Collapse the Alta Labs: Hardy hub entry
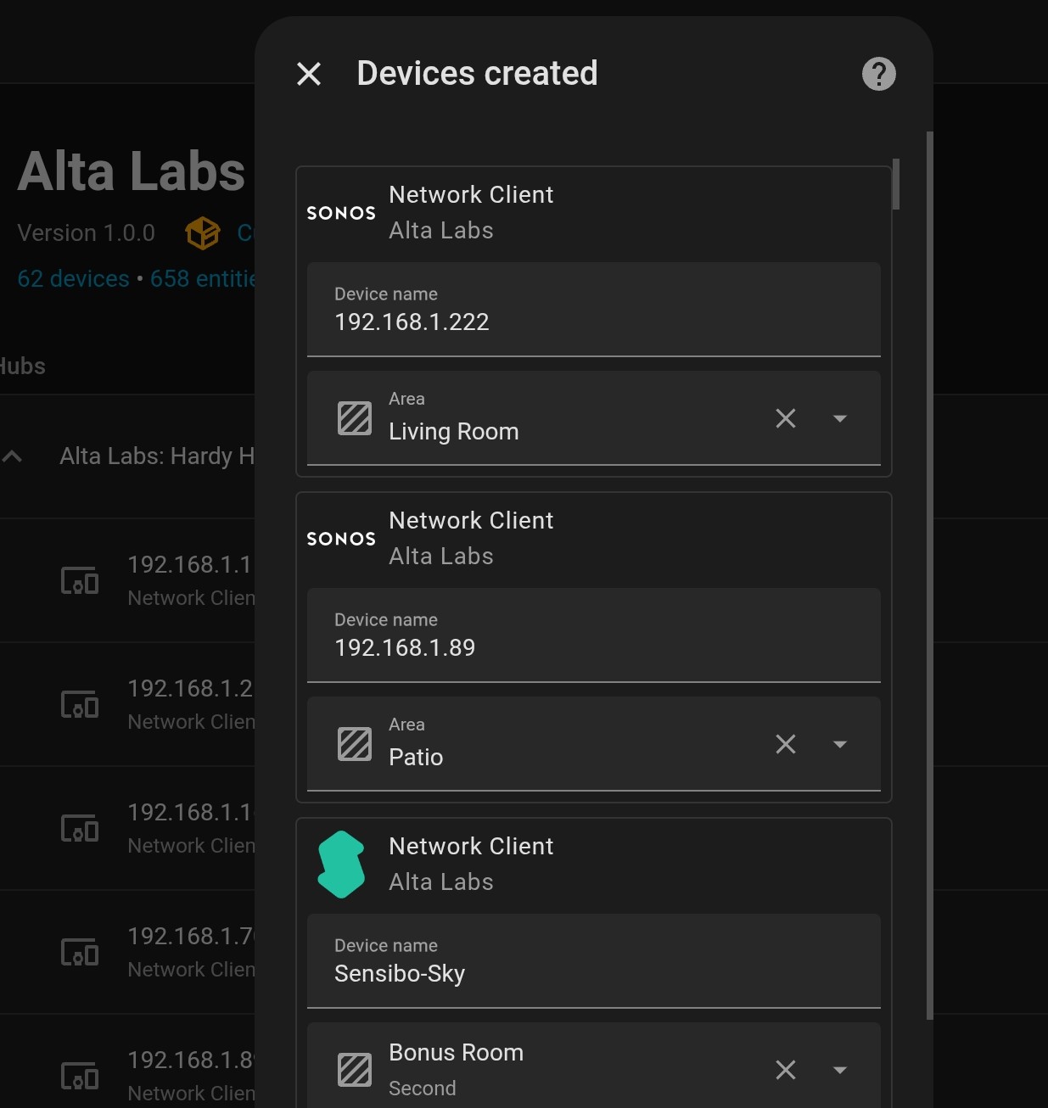The image size is (1048, 1108). (x=13, y=456)
